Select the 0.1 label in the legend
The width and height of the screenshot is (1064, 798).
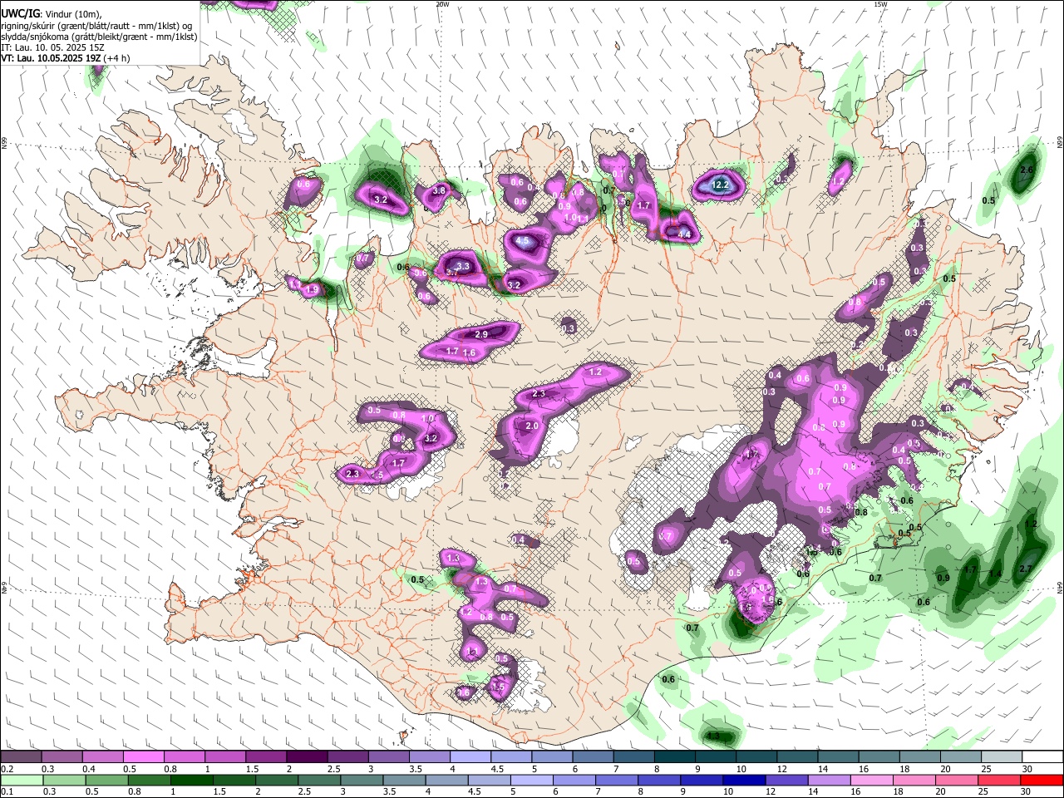pos(7,792)
